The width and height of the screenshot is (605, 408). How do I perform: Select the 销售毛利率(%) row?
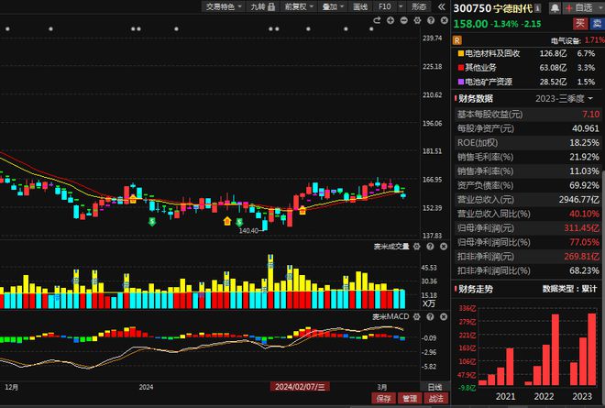528,157
